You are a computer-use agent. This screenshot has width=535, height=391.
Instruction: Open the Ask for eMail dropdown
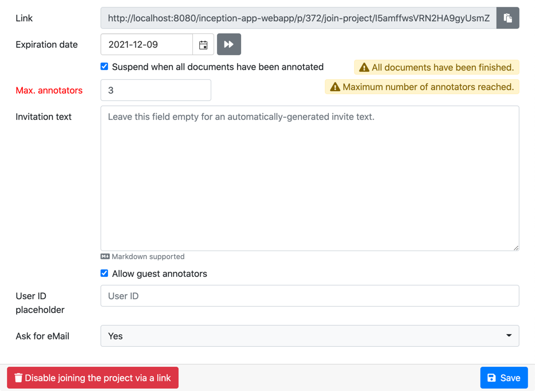(x=309, y=336)
